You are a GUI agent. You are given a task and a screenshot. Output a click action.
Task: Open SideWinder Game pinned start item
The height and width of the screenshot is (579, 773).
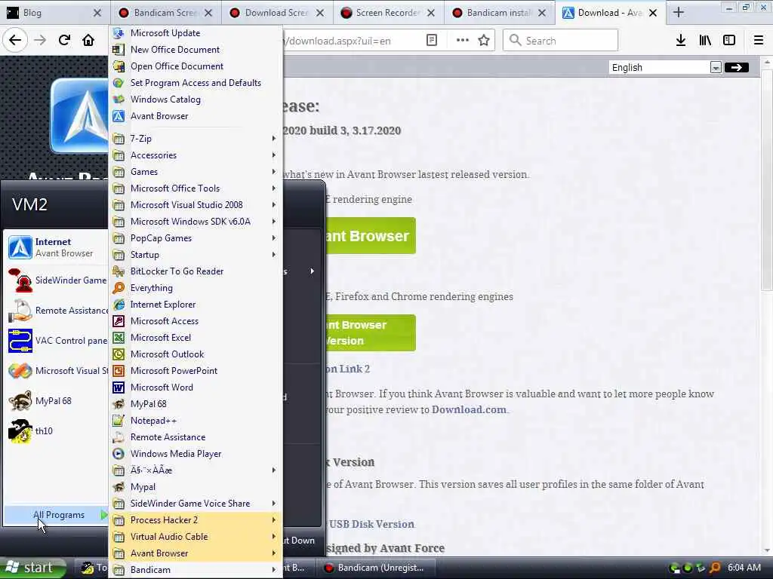(56, 280)
